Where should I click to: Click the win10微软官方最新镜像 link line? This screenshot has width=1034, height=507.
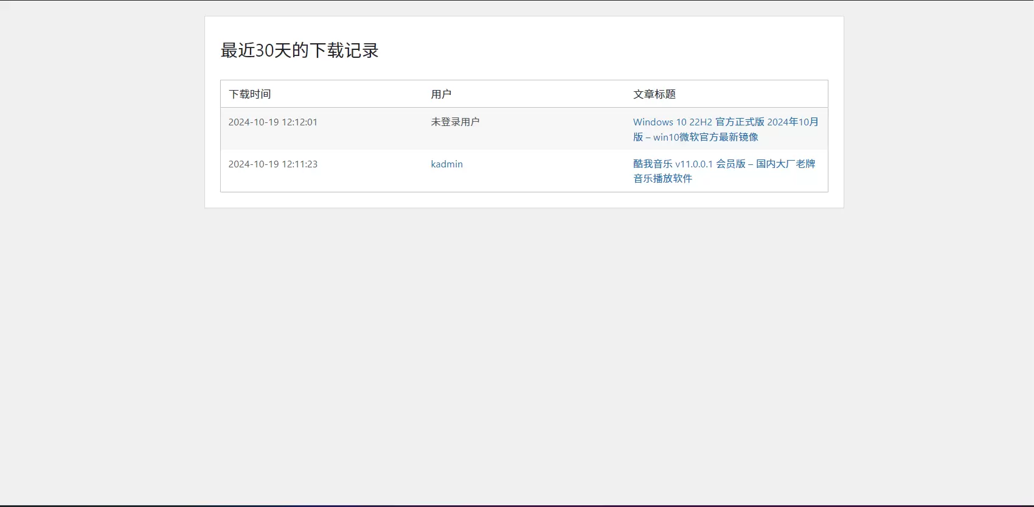[706, 137]
